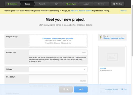Open the Account step tab
Screen dimensions: 133x95
86,4
